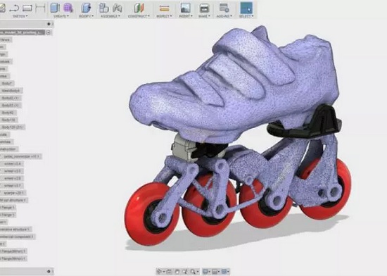Viewport: 387px width, 276px height.
Task: Open the purple Create Form icon
Action: 68,8
